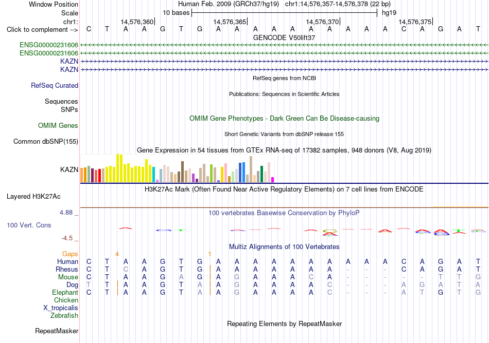
Task: Open '100 vertebrates Basewise Conservation by PhyloP' title
Action: (x=284, y=213)
